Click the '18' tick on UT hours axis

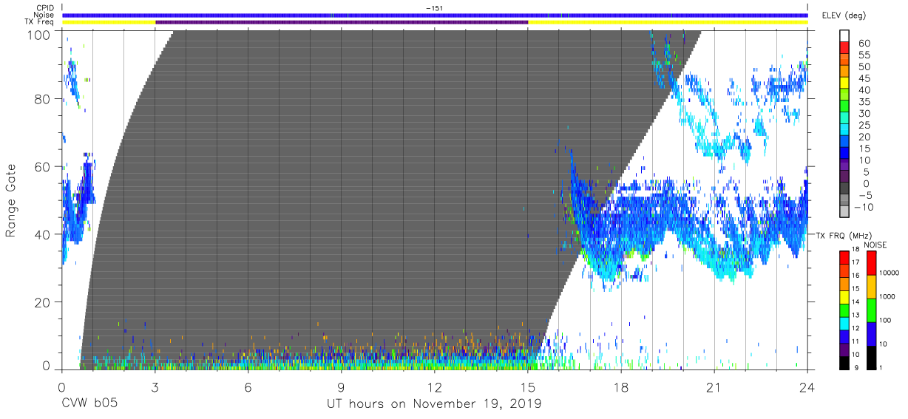tap(621, 388)
